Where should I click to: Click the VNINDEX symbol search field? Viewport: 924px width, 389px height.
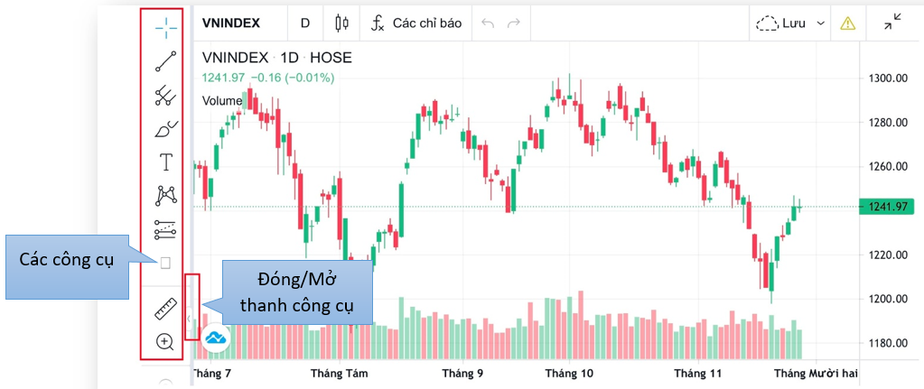coord(231,23)
